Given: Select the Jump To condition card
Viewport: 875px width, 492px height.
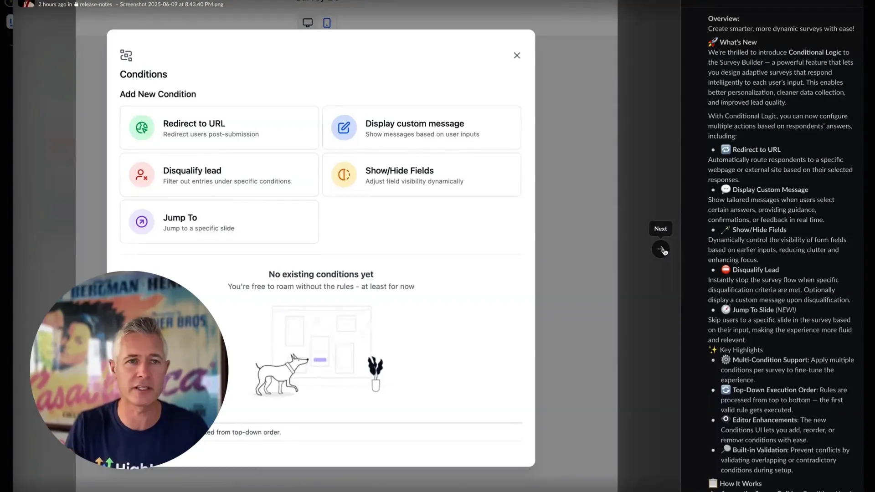Looking at the screenshot, I should pos(219,222).
